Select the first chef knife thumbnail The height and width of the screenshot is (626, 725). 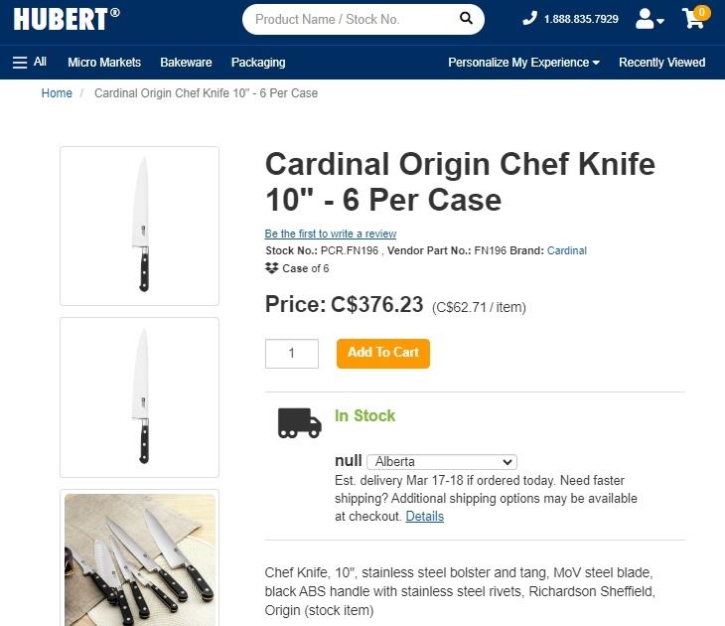click(140, 226)
